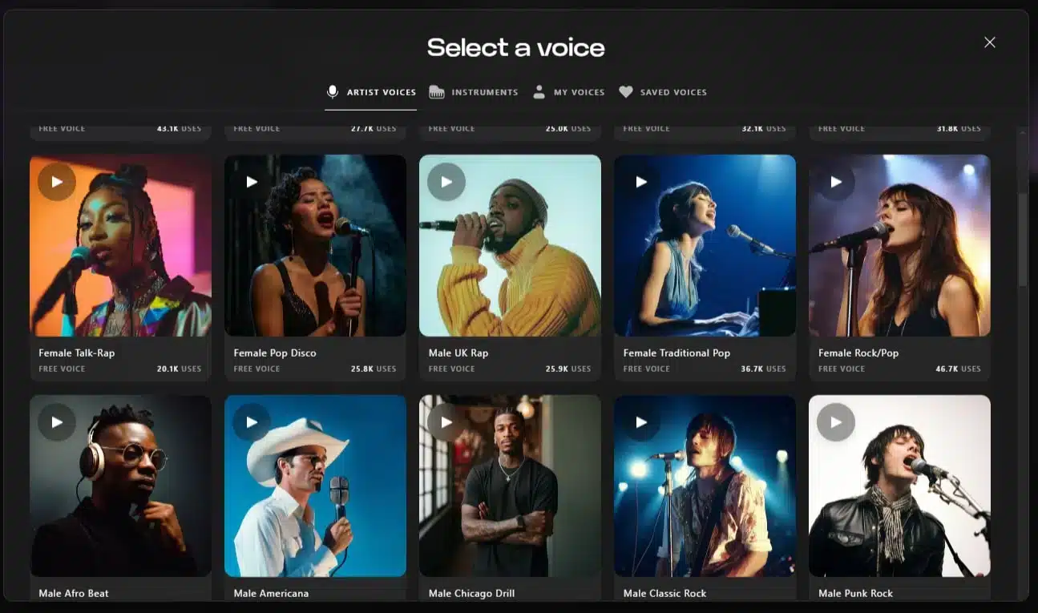Close the Select a voice dialog
This screenshot has width=1038, height=613.
990,42
